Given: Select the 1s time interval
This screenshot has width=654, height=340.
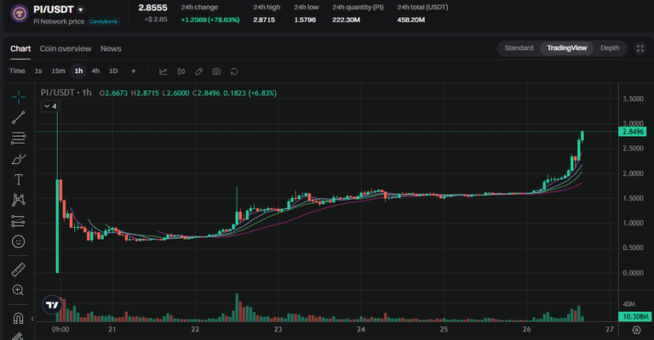Looking at the screenshot, I should [38, 71].
